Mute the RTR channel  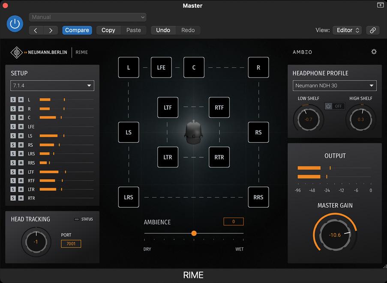point(21,198)
